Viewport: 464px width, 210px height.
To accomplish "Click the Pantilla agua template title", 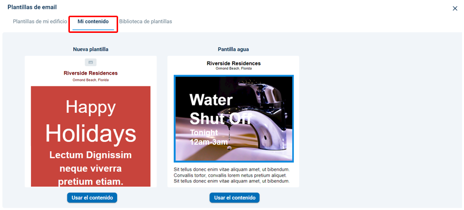I will coord(233,49).
